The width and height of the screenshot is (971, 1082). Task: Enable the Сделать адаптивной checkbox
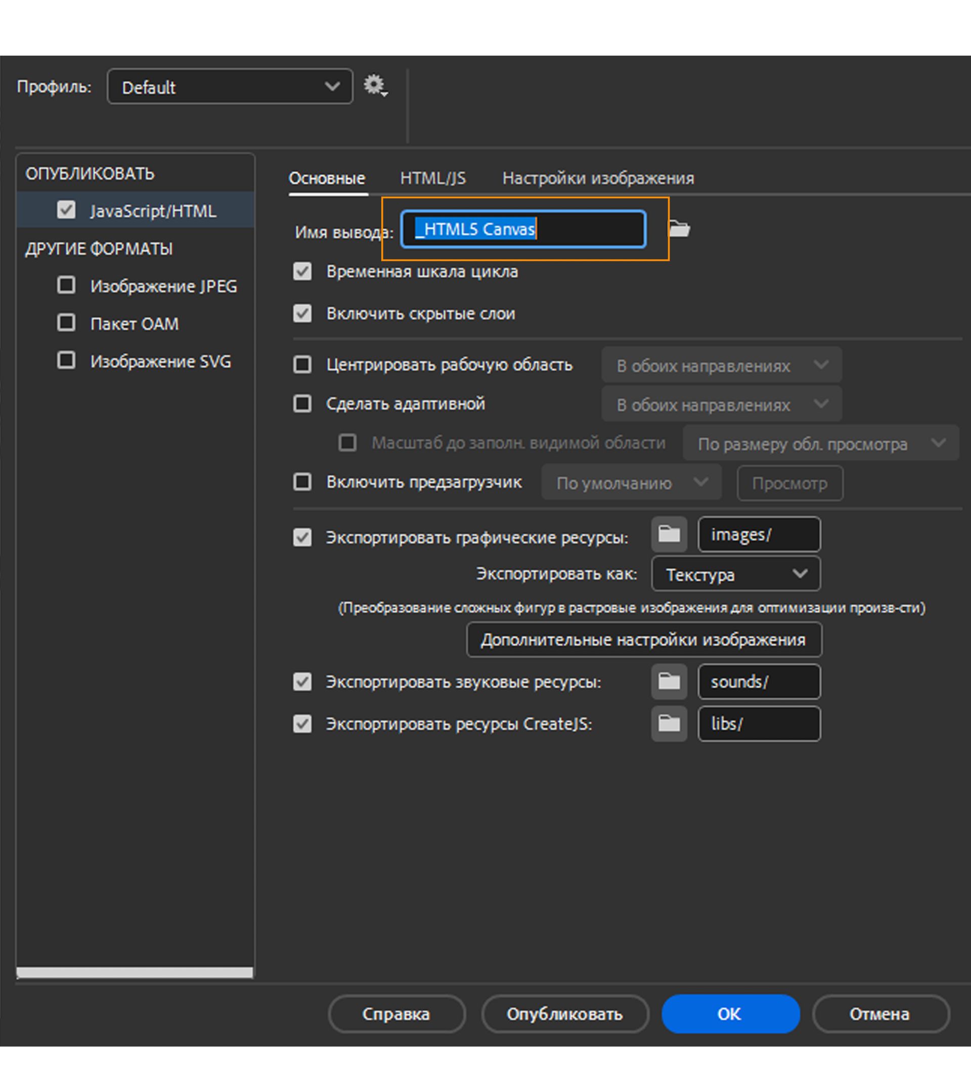[x=302, y=403]
